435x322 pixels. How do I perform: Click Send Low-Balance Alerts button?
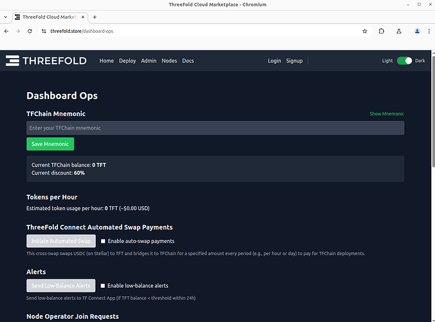[60, 286]
